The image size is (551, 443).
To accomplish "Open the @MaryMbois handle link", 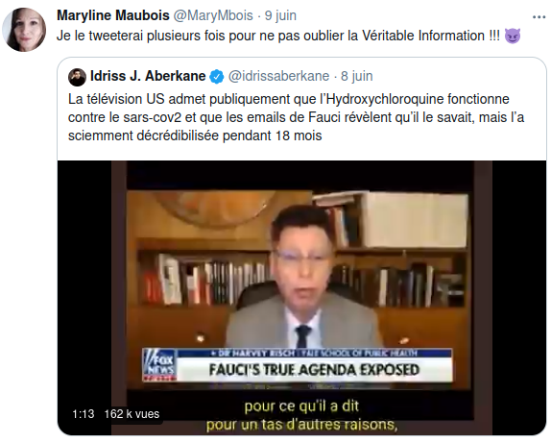I will tap(213, 15).
